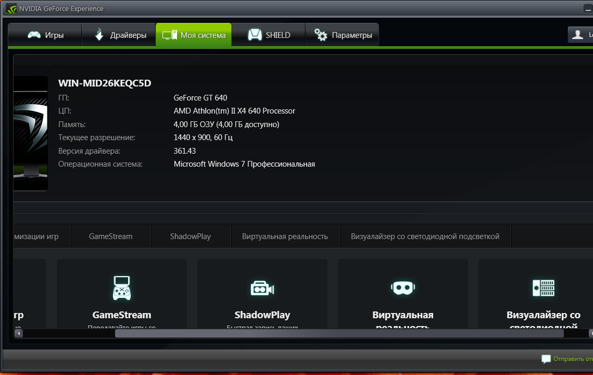The image size is (593, 375).
Task: Select the GameStream feature tab
Action: pyautogui.click(x=110, y=236)
